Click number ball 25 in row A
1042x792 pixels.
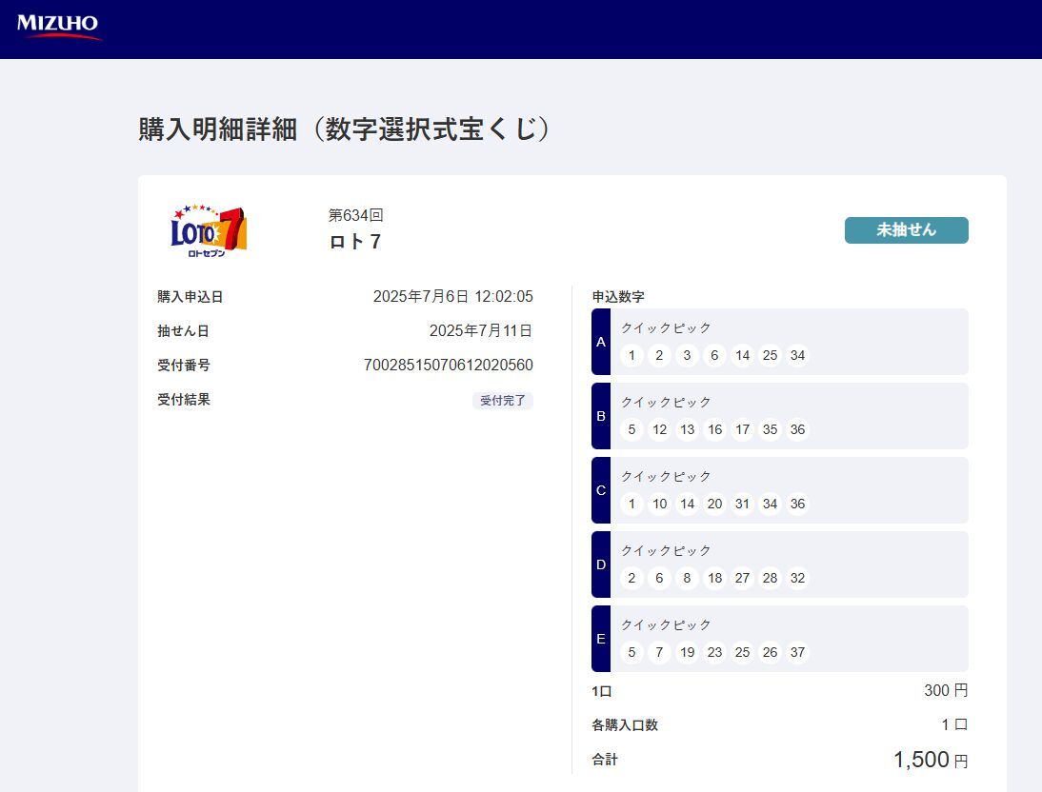[x=771, y=355]
